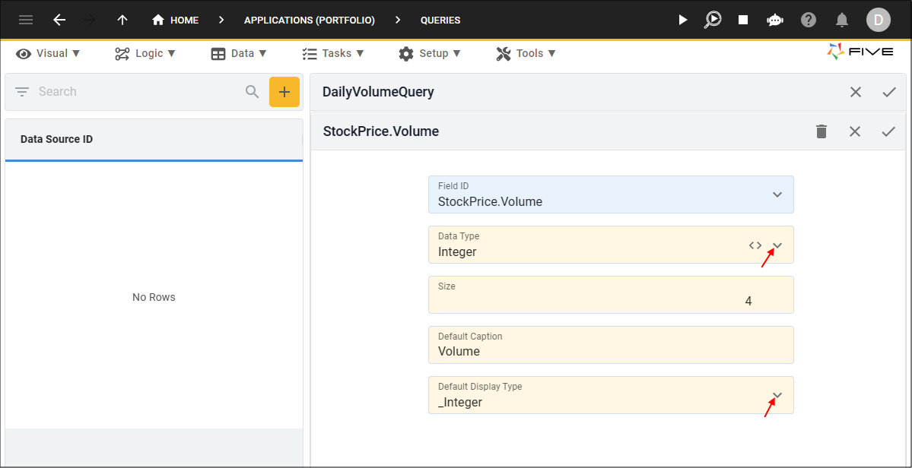
Task: Save DailyVolumeQuery with checkmark icon
Action: [x=889, y=92]
